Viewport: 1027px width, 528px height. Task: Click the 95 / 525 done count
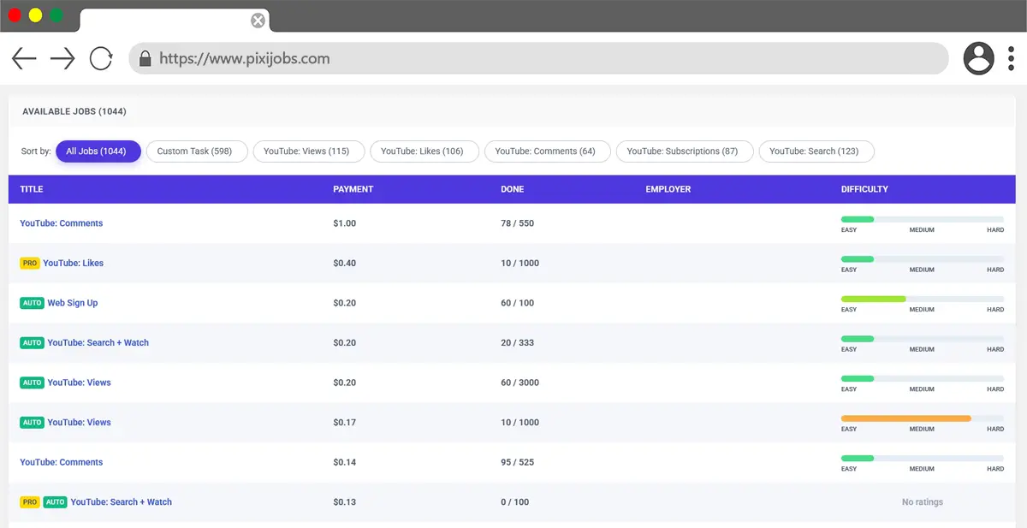click(x=518, y=462)
